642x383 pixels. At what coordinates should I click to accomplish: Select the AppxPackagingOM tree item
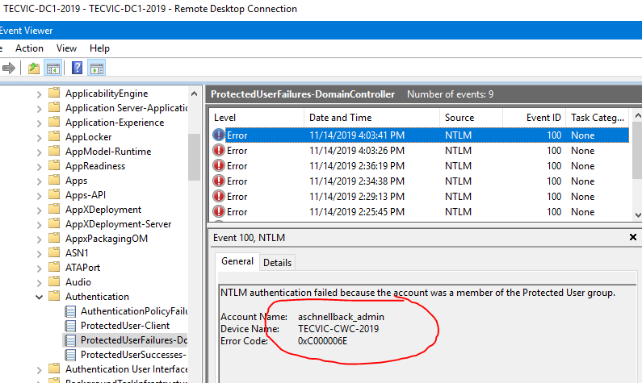tap(107, 239)
